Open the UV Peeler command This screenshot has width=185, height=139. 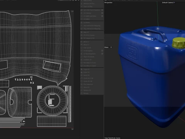tap(92, 23)
